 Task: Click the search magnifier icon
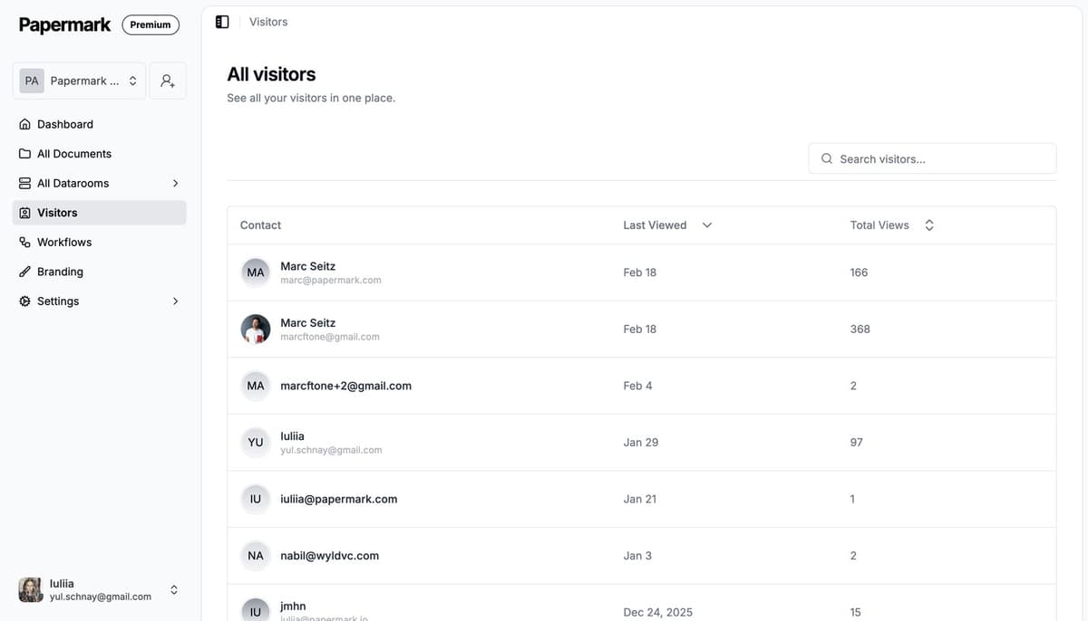(x=827, y=158)
